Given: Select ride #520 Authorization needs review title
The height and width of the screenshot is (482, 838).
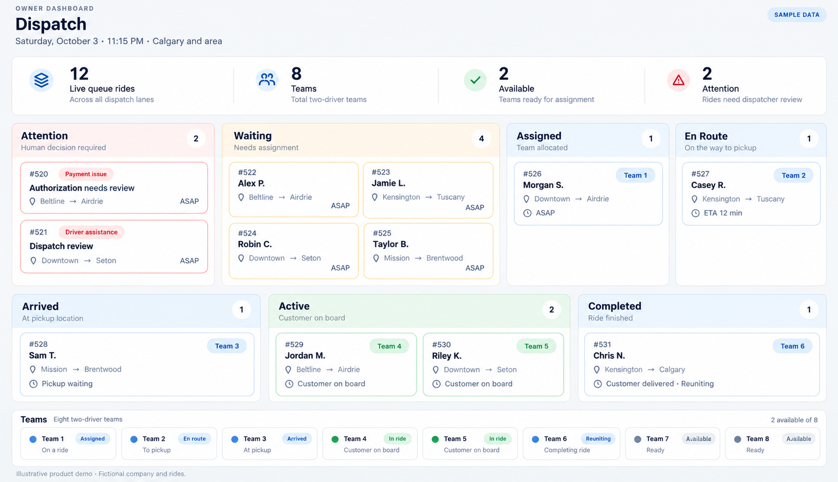Looking at the screenshot, I should pyautogui.click(x=82, y=188).
